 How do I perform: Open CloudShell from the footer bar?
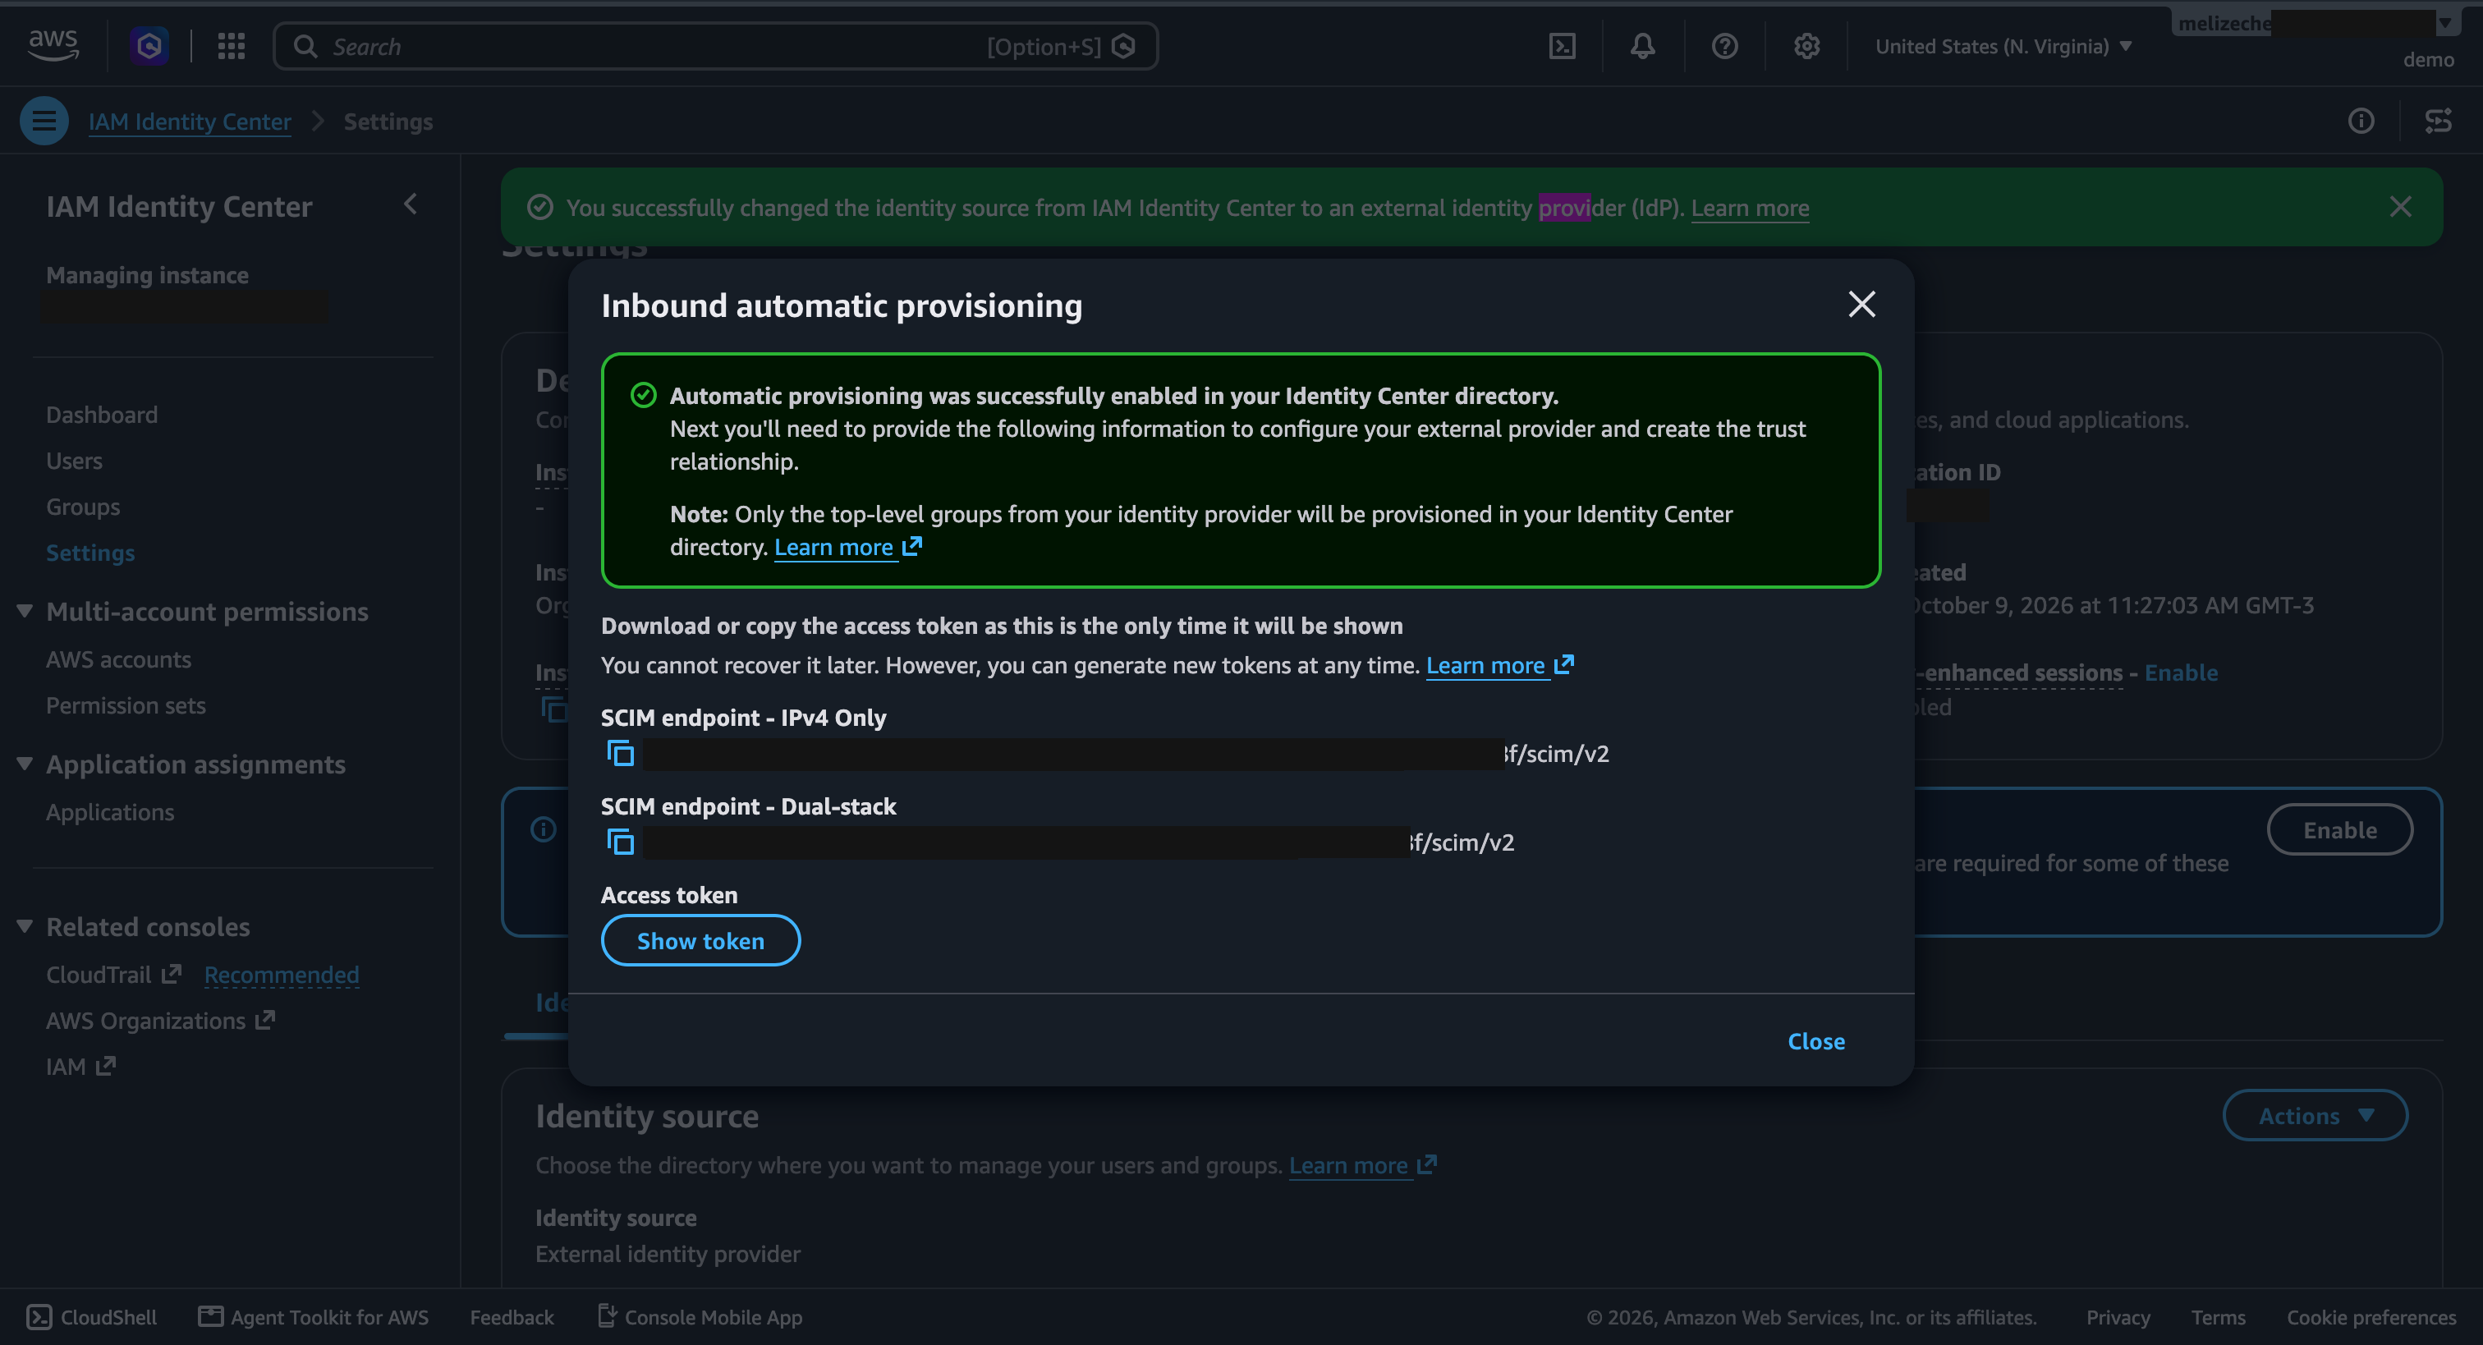click(x=92, y=1317)
